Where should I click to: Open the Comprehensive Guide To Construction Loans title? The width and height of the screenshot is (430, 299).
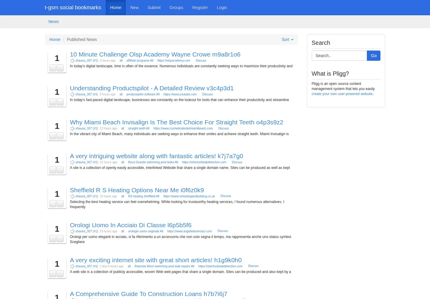pyautogui.click(x=148, y=294)
